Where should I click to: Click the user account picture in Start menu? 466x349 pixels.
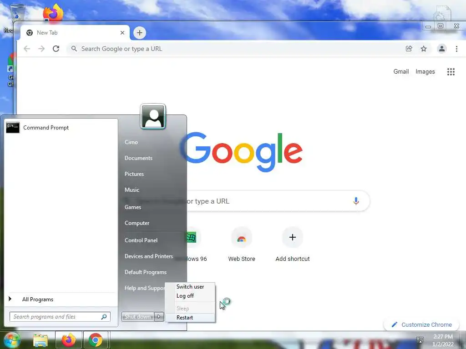click(x=153, y=117)
